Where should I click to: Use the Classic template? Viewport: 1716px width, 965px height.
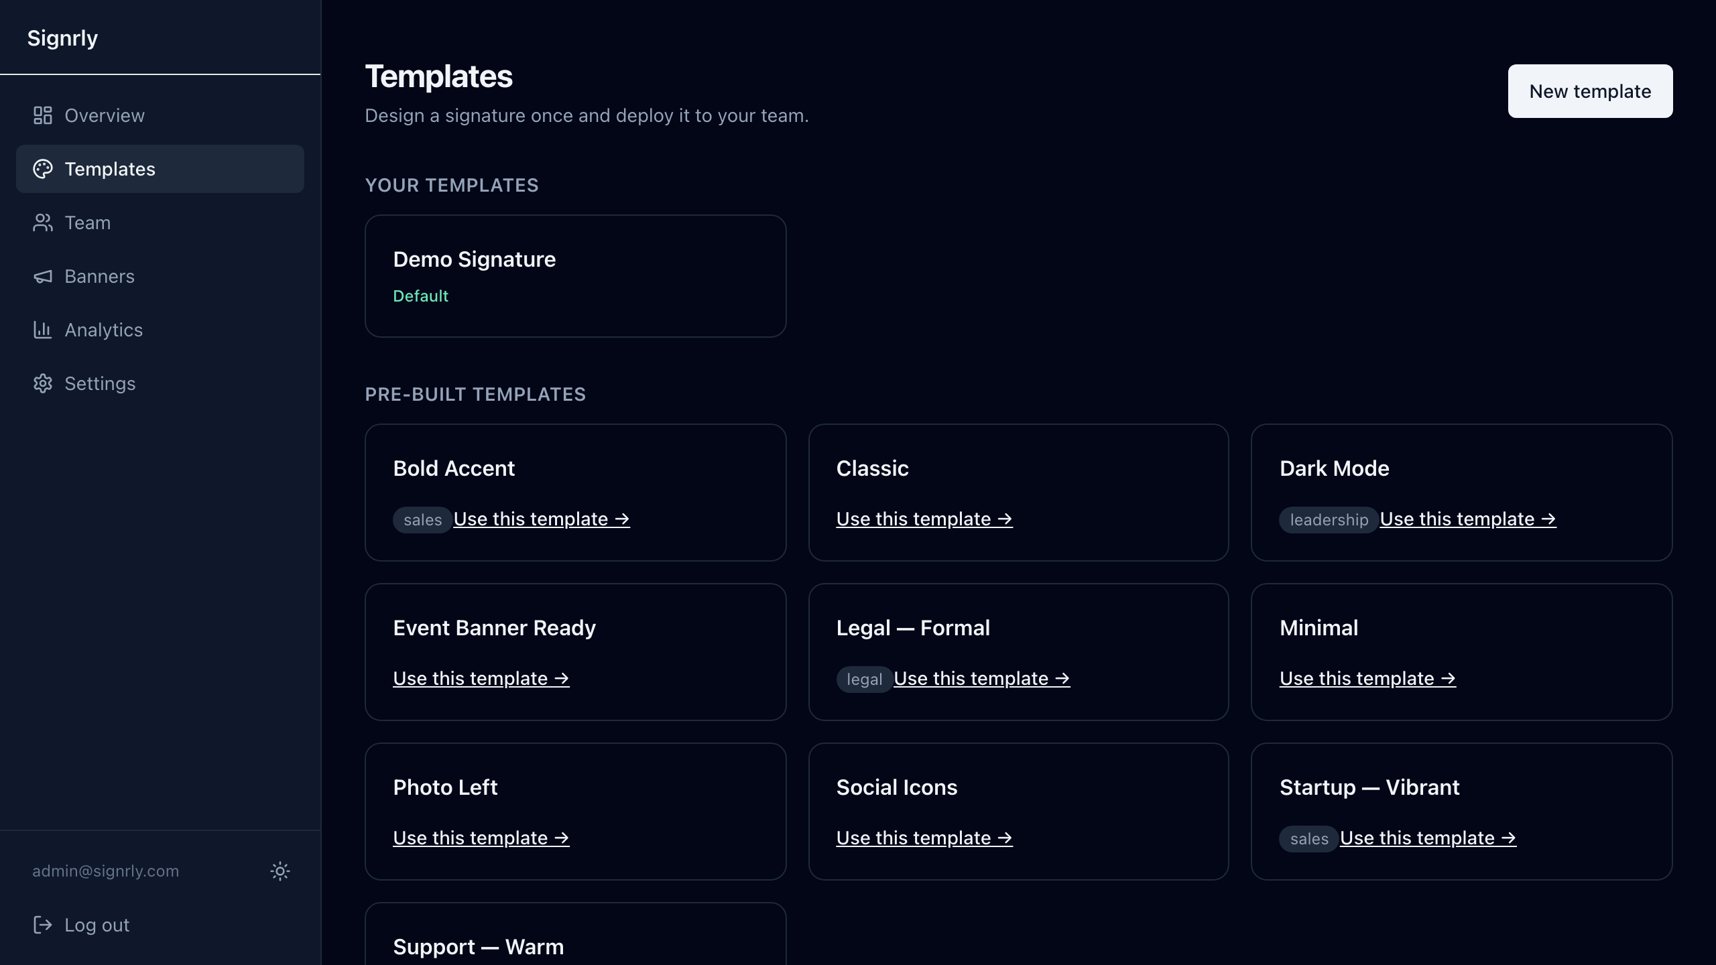tap(924, 519)
